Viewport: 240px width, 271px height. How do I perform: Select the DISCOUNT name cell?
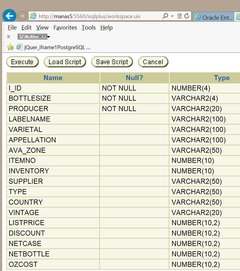point(53,233)
